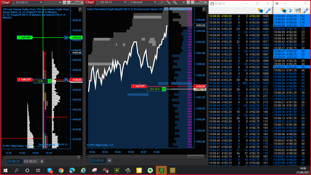Screen dimensions: 311x175
Task: Click the tape row with volume 805
Action: click(241, 83)
